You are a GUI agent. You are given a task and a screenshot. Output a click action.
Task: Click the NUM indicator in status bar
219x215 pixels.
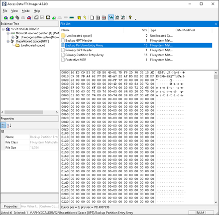point(200,213)
